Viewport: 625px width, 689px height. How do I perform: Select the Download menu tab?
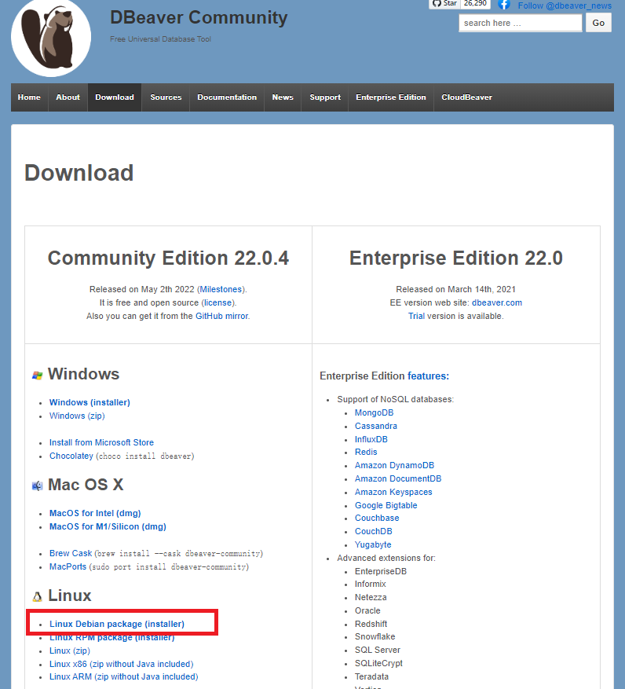115,97
